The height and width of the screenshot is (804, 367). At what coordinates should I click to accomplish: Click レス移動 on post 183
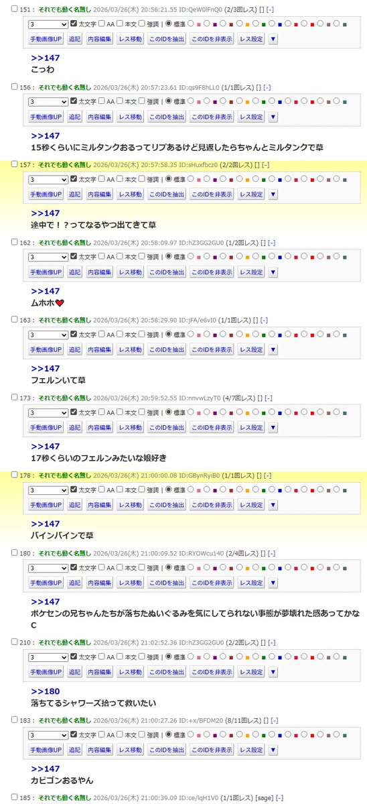click(x=130, y=750)
